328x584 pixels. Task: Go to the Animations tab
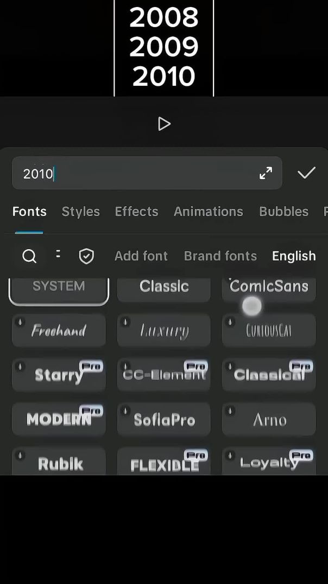(208, 212)
